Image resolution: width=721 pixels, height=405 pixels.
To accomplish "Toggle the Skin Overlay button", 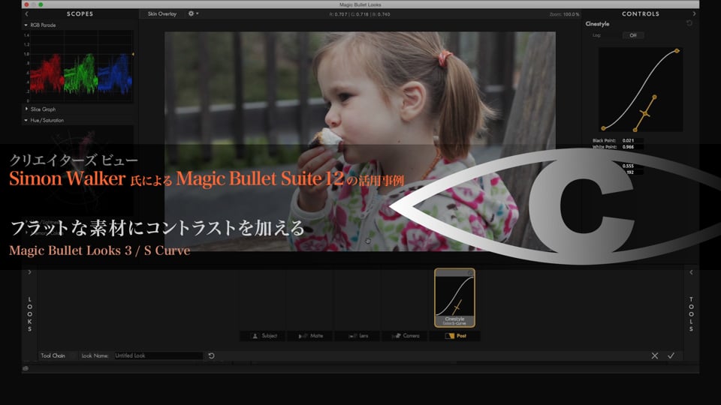I will click(162, 14).
